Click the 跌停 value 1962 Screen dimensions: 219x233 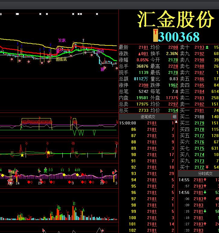pos(173,85)
